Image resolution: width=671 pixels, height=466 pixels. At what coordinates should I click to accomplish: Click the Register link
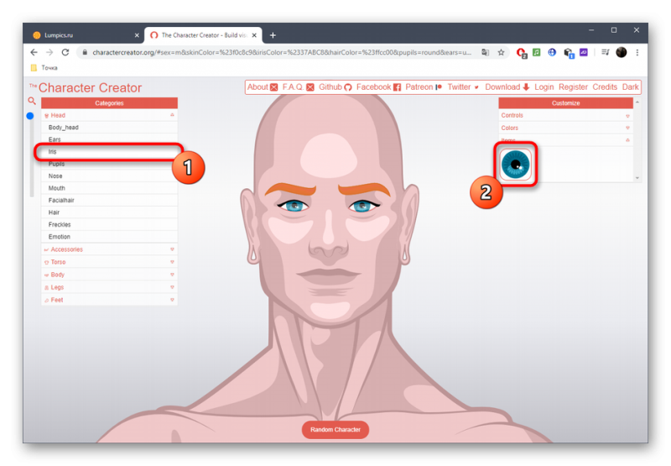coord(573,87)
